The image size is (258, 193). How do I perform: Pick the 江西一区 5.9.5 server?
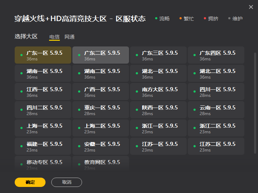(x=43, y=91)
